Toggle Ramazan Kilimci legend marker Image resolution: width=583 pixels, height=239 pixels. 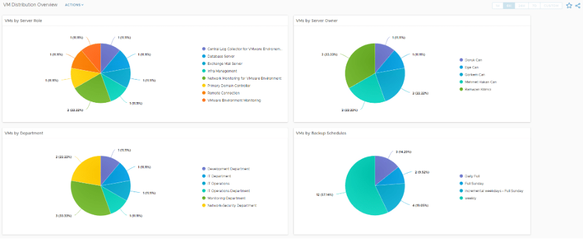click(x=461, y=89)
